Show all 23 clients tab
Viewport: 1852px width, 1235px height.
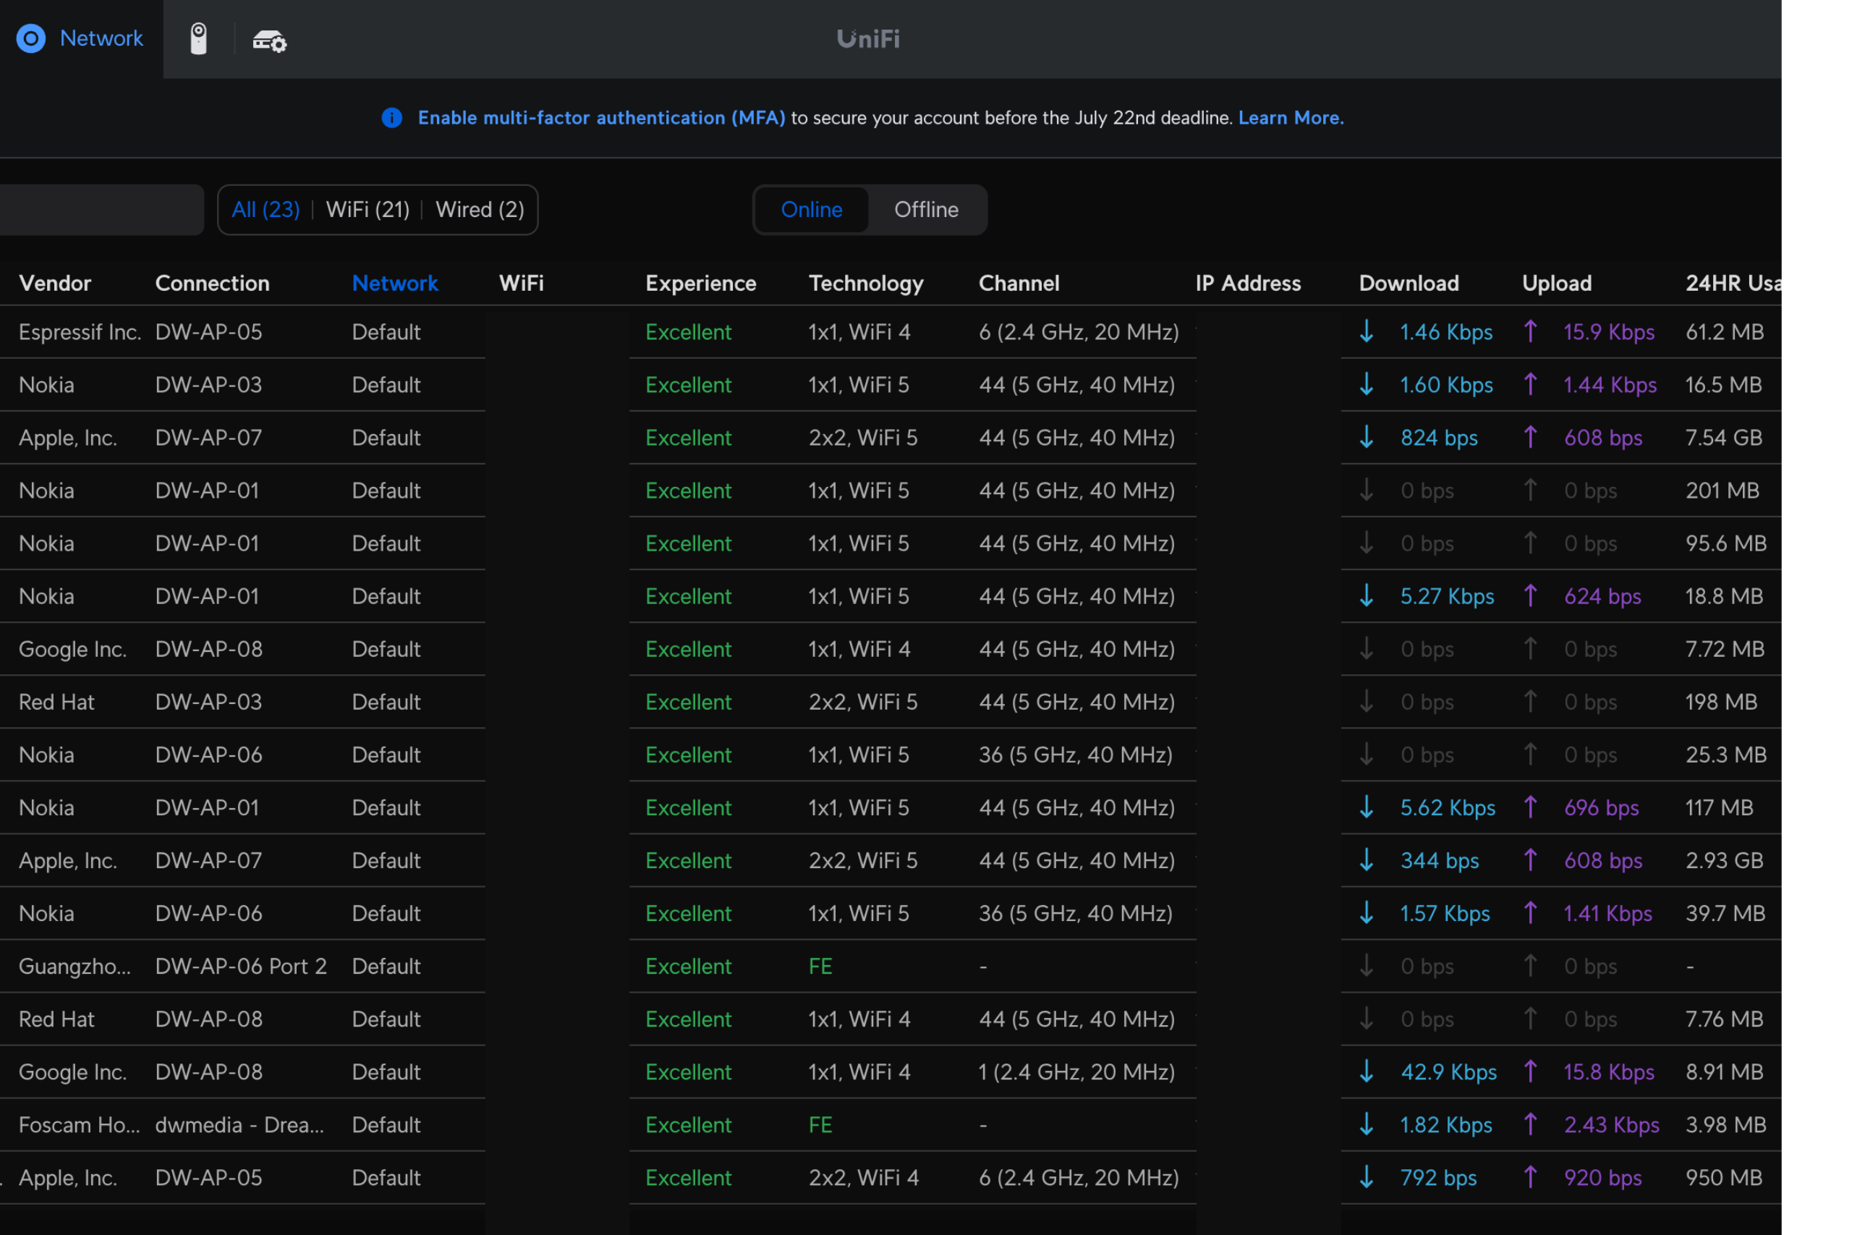(x=266, y=210)
